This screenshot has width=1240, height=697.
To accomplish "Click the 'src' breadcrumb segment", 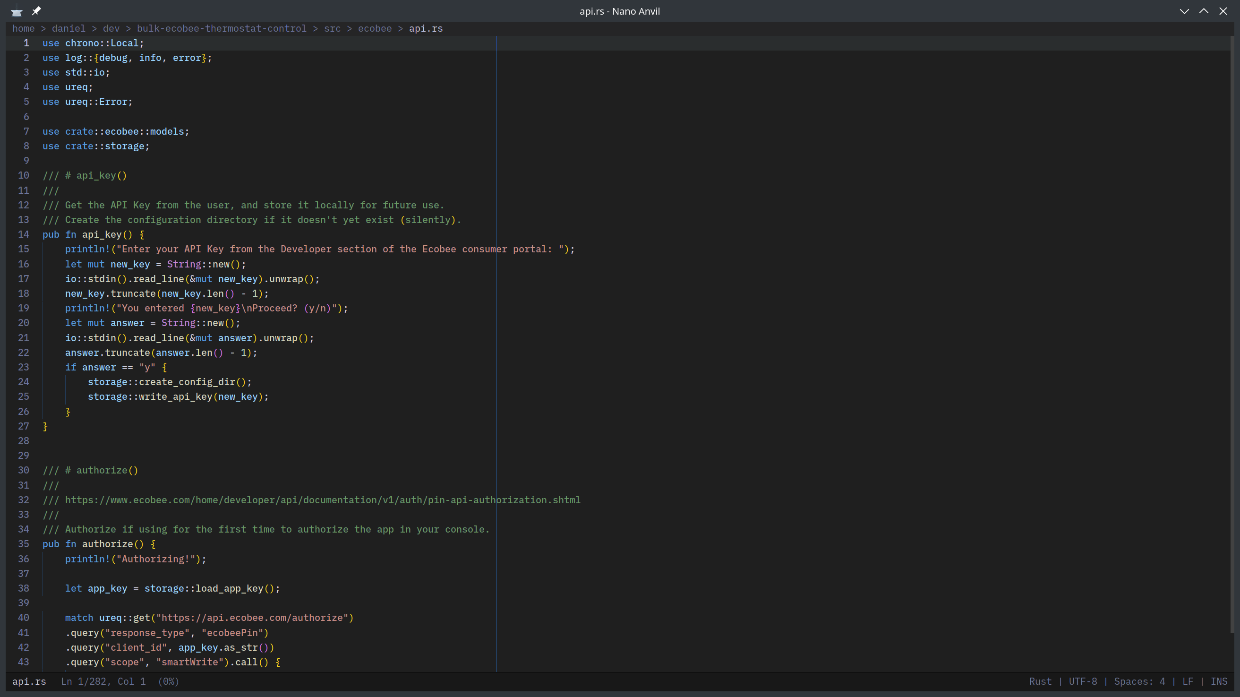I will (332, 28).
